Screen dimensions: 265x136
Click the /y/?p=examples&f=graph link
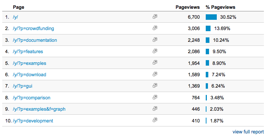point(39,109)
